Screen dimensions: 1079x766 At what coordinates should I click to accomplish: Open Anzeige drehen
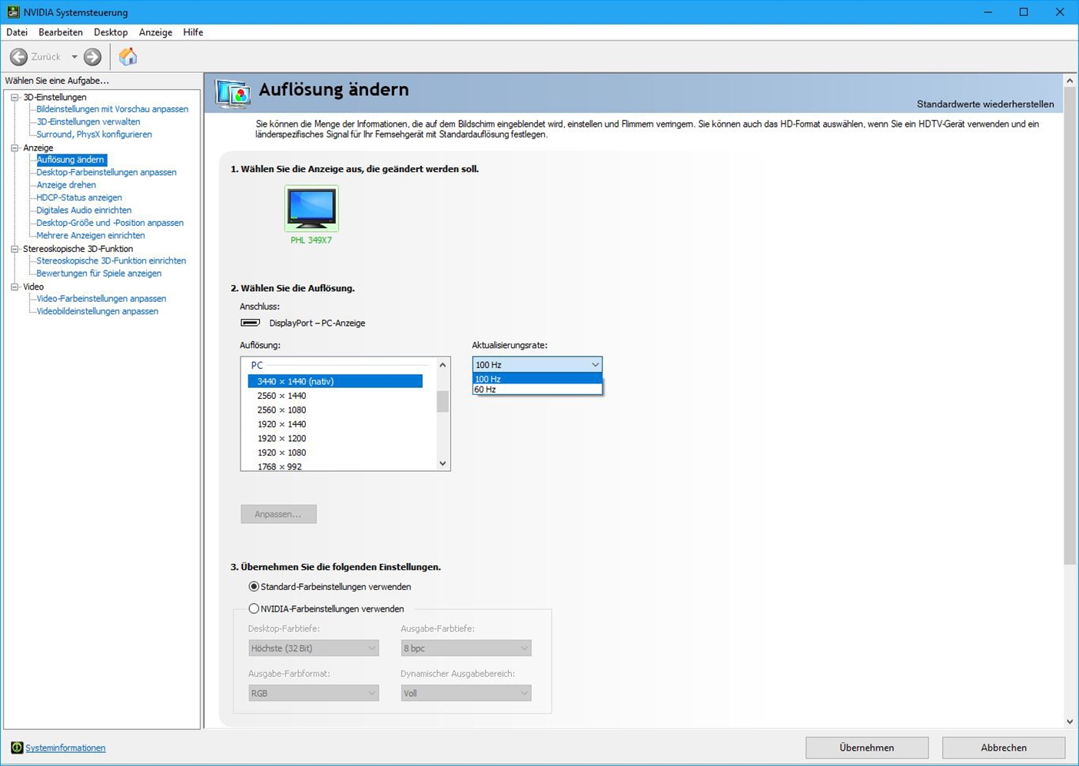click(x=66, y=185)
